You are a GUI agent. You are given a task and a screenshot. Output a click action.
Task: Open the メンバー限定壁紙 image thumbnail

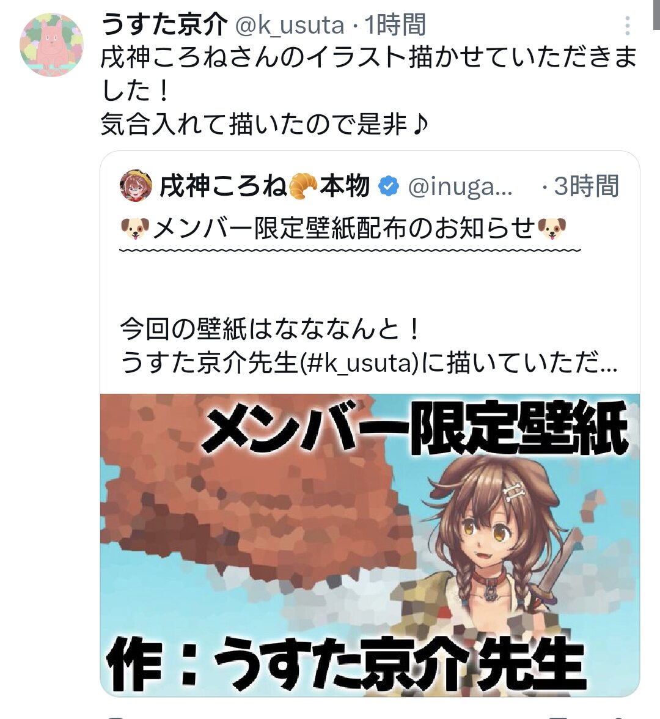point(370,545)
